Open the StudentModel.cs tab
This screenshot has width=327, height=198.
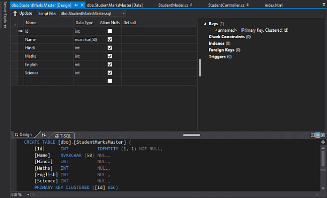click(x=173, y=5)
